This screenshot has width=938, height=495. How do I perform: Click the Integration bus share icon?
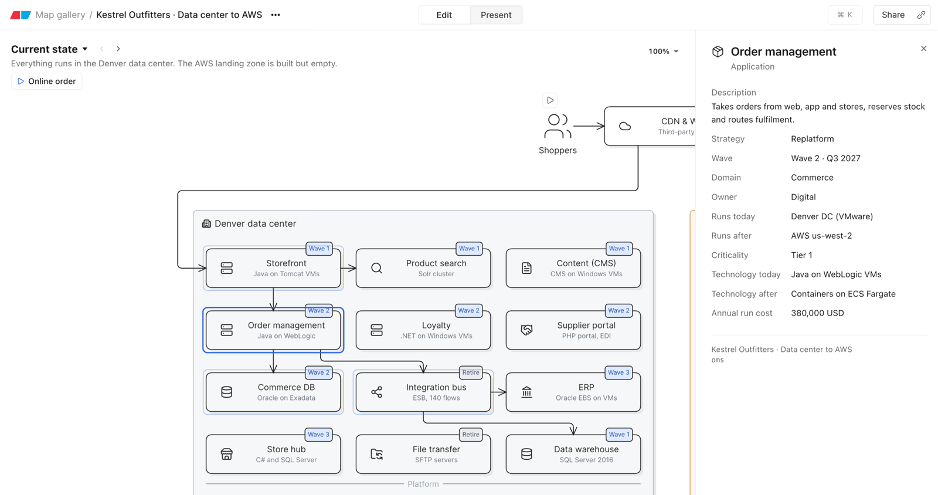click(x=377, y=392)
